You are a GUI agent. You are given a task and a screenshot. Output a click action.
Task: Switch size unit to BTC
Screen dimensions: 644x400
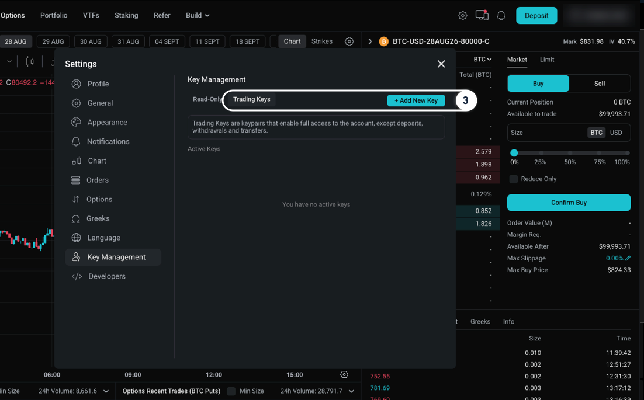[x=596, y=133]
